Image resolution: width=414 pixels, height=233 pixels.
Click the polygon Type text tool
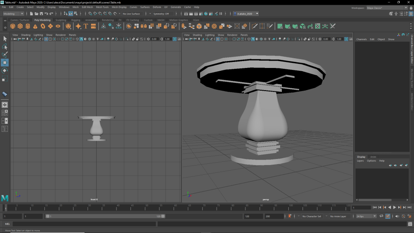(x=86, y=26)
